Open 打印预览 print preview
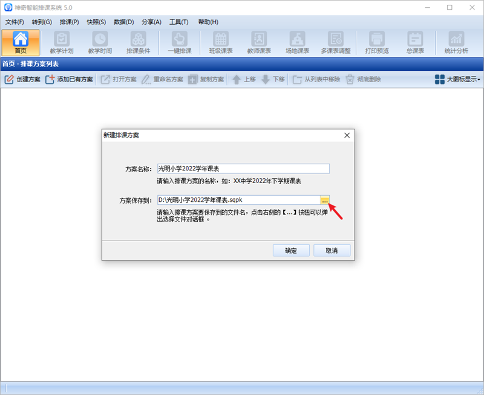 click(x=377, y=42)
